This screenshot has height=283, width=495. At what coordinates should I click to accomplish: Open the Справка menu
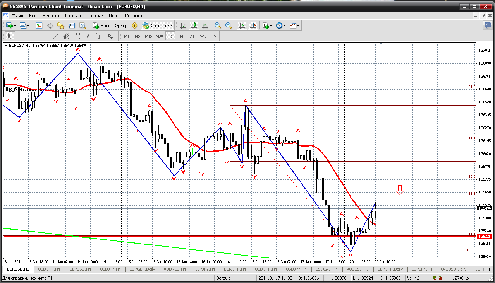click(x=134, y=16)
